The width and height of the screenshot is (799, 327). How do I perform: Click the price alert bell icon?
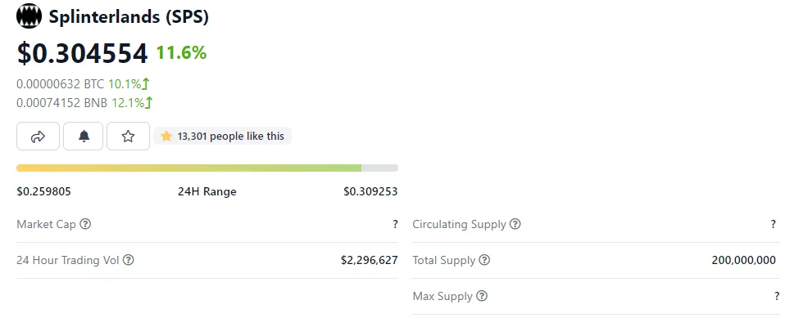pos(84,137)
